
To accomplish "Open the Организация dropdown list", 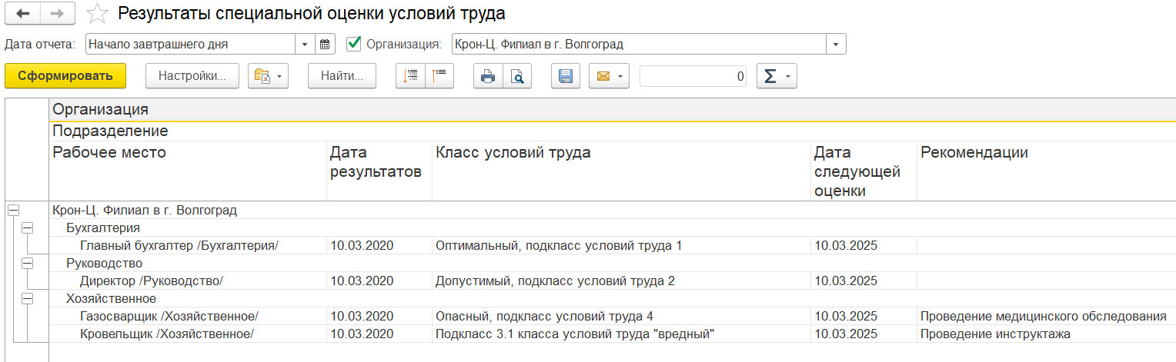I will click(836, 45).
